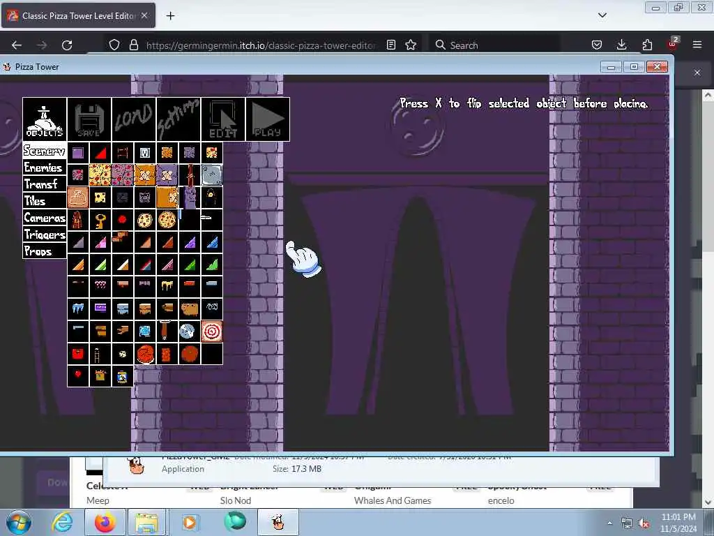The height and width of the screenshot is (536, 714).
Task: Choose the large yellow pepperoni tile
Action: [x=100, y=175]
